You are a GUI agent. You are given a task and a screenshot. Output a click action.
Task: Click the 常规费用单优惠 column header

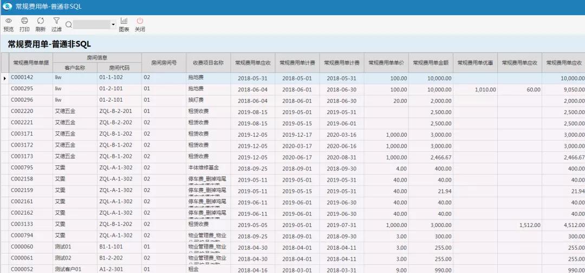[475, 63]
